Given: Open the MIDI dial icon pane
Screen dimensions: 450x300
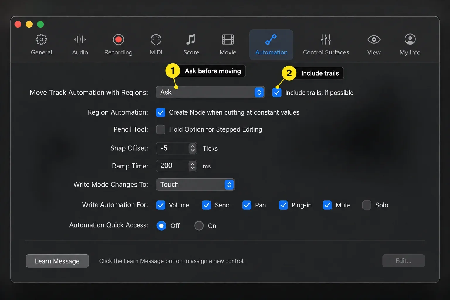Looking at the screenshot, I should coord(156,39).
